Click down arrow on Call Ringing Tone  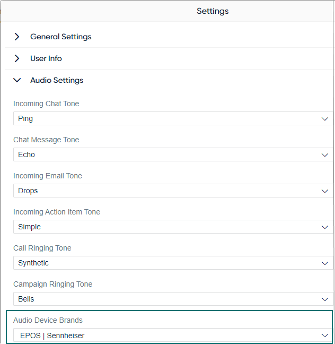[x=325, y=263]
